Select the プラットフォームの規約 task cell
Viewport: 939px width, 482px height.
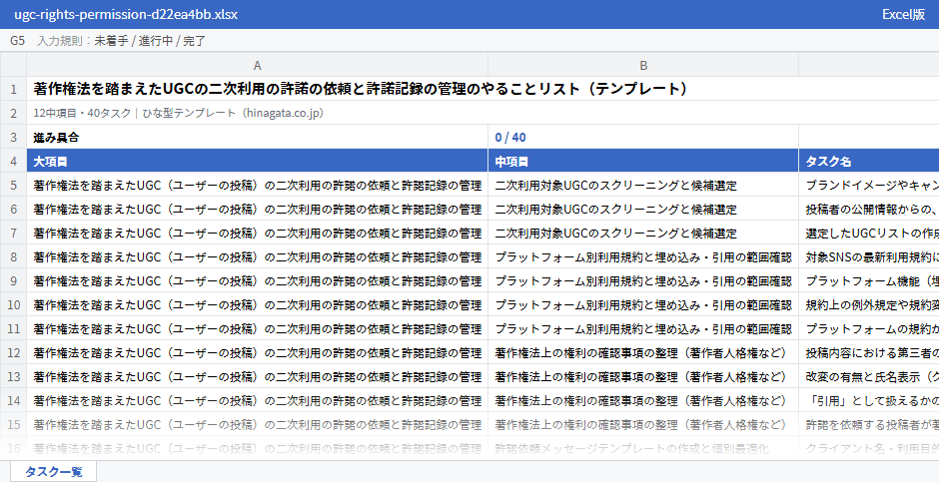pos(869,328)
